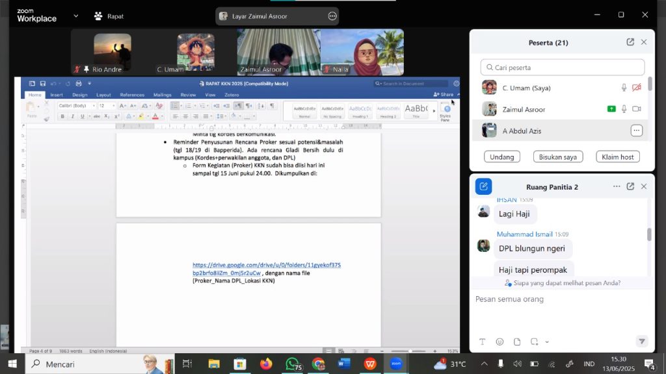The image size is (666, 374).
Task: Click Bisukan saya to mute yourself
Action: [557, 156]
